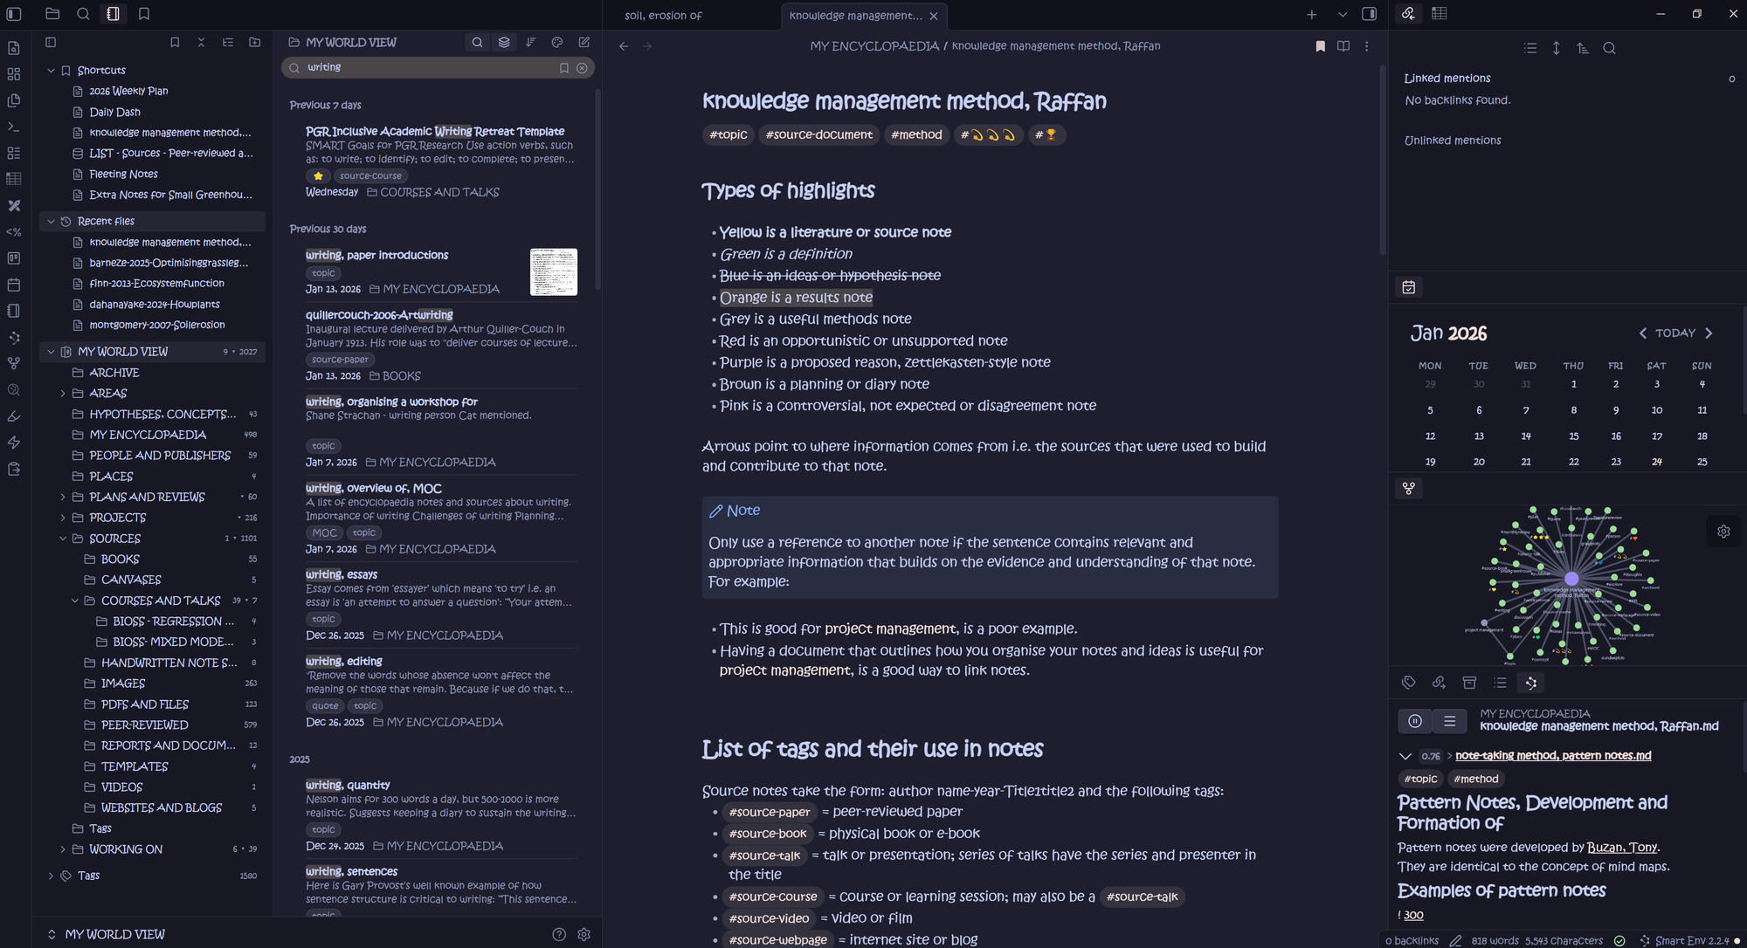
Task: Switch to the 'soil, erosion of' tab
Action: tap(664, 16)
